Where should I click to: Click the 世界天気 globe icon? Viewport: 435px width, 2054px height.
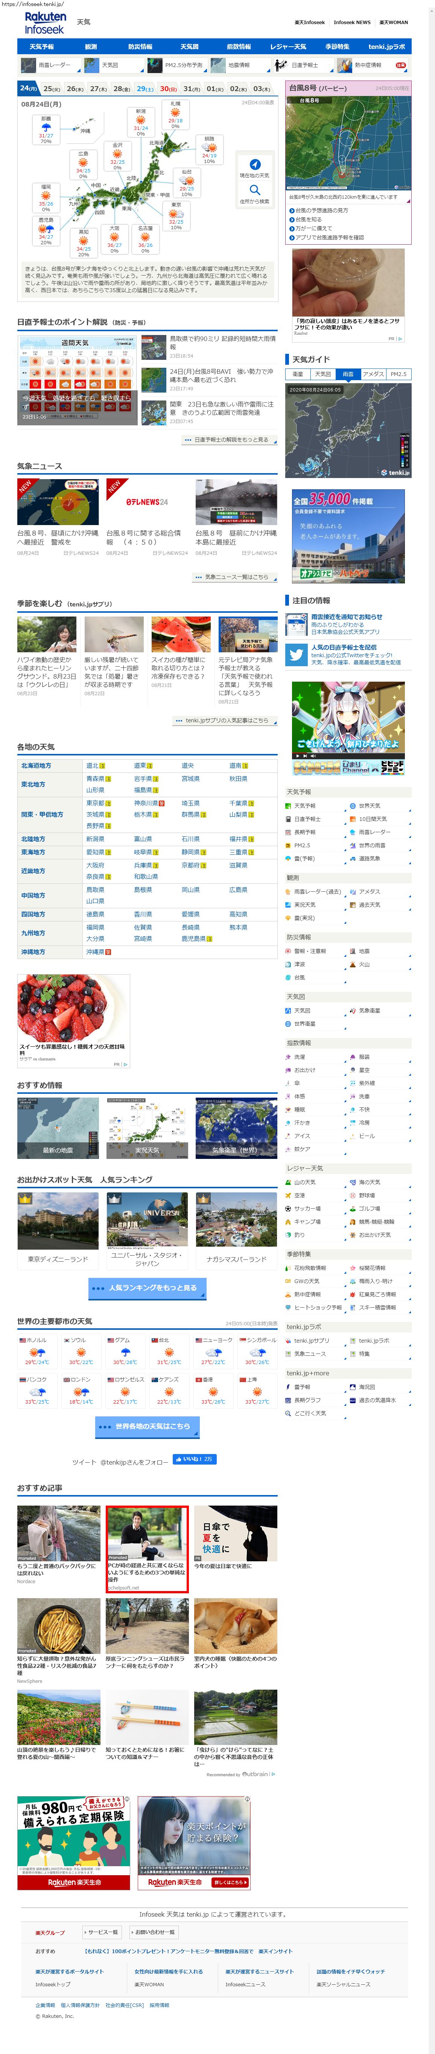(352, 806)
